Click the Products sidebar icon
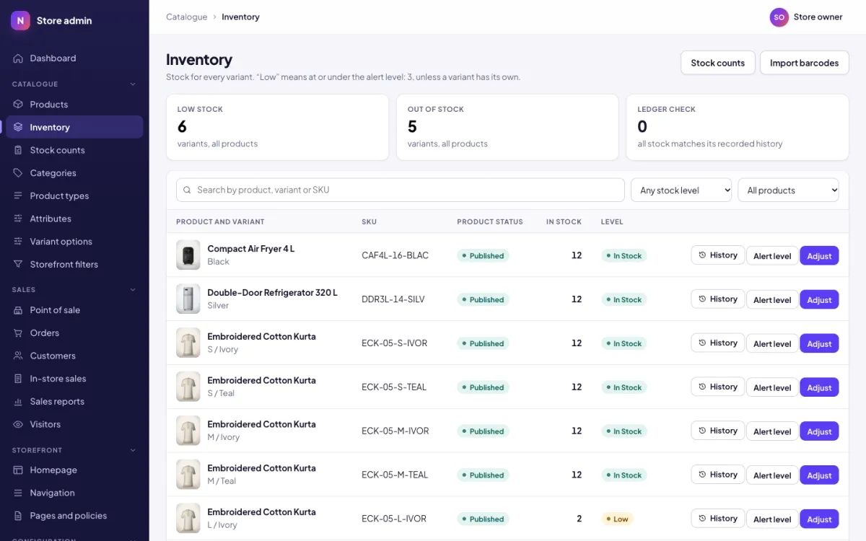Viewport: 866px width, 541px height. (18, 105)
